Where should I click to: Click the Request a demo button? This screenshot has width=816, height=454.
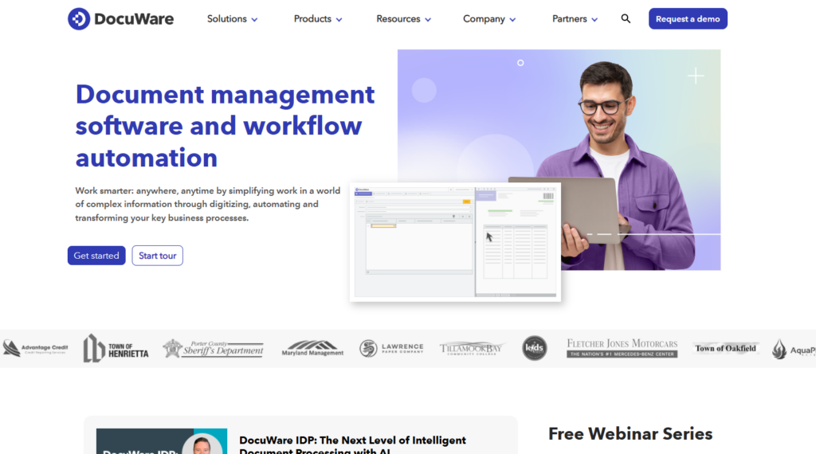(688, 19)
